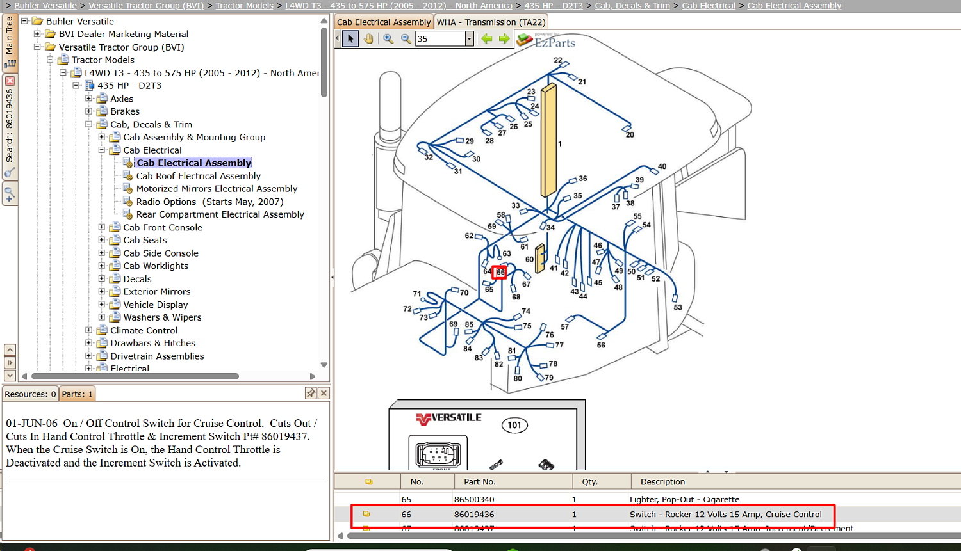Follow the 435 HP - D2T3 breadcrumb
Image resolution: width=961 pixels, height=551 pixels.
554,6
